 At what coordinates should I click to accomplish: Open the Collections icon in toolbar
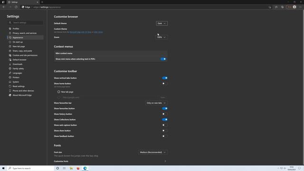click(282, 7)
